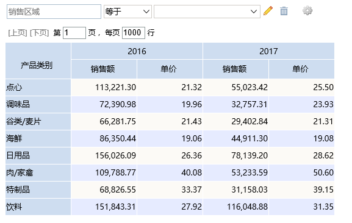Select the 产品类别 header cell

point(38,61)
